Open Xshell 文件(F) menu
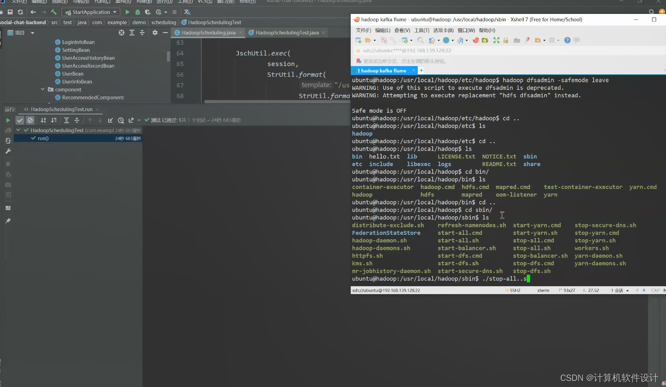Screen dimensions: 666x387 pos(363,30)
